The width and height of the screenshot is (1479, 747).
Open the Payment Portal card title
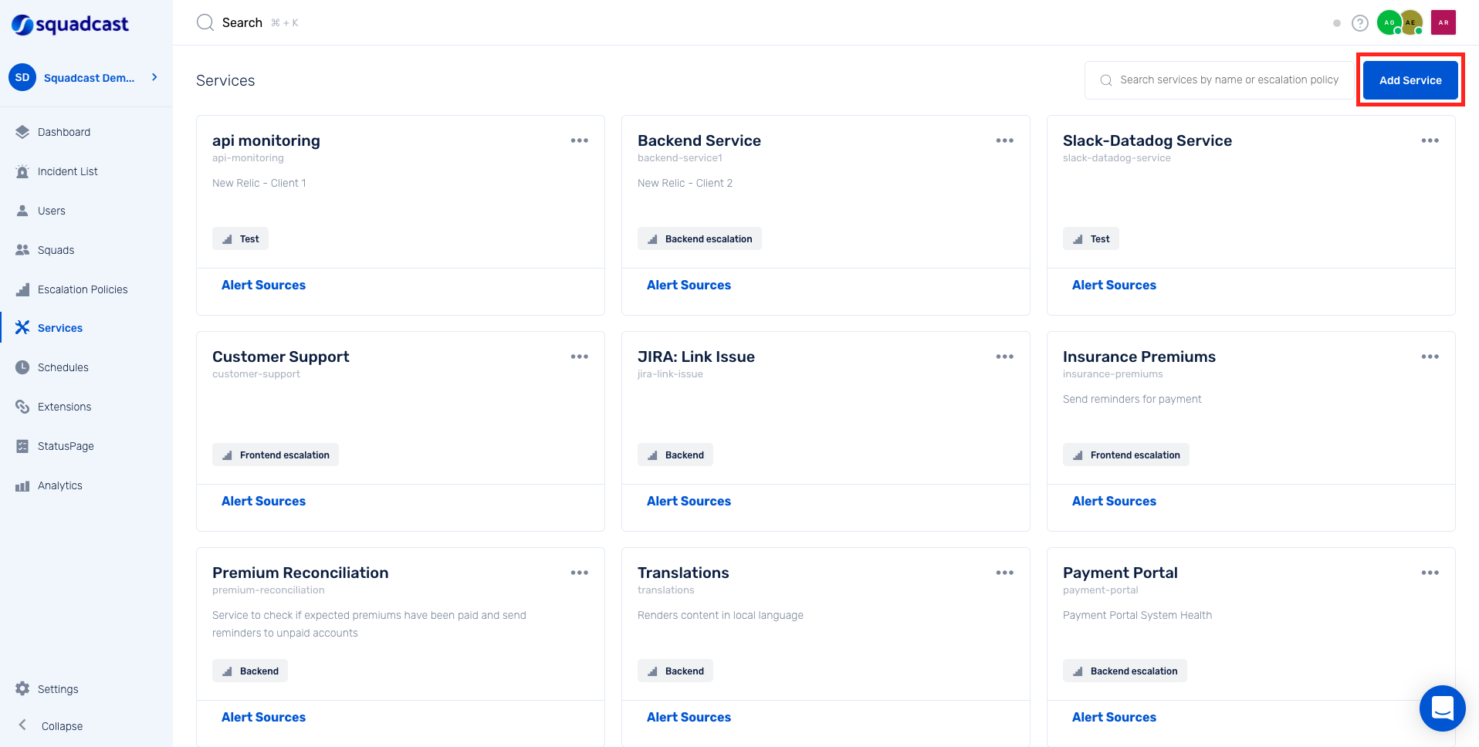[x=1120, y=573]
